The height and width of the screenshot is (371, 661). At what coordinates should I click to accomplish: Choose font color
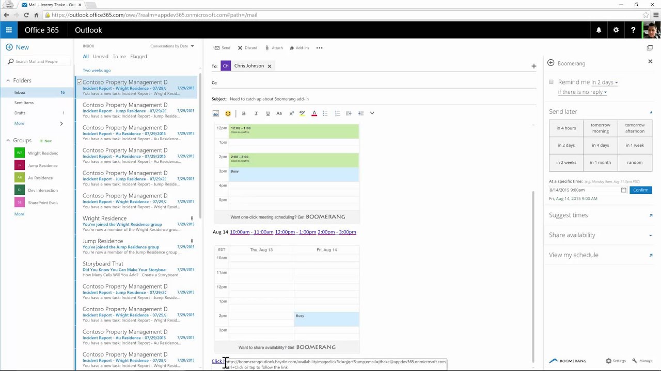(314, 113)
